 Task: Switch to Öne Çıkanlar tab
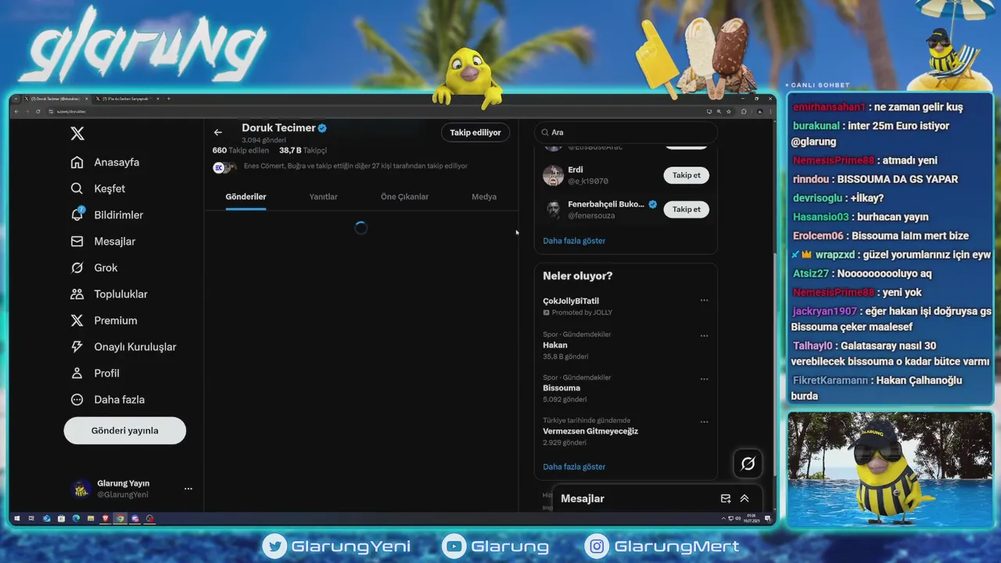pos(404,196)
